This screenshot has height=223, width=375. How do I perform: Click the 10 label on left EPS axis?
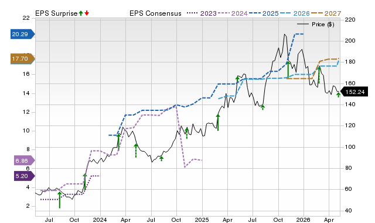click(26, 131)
